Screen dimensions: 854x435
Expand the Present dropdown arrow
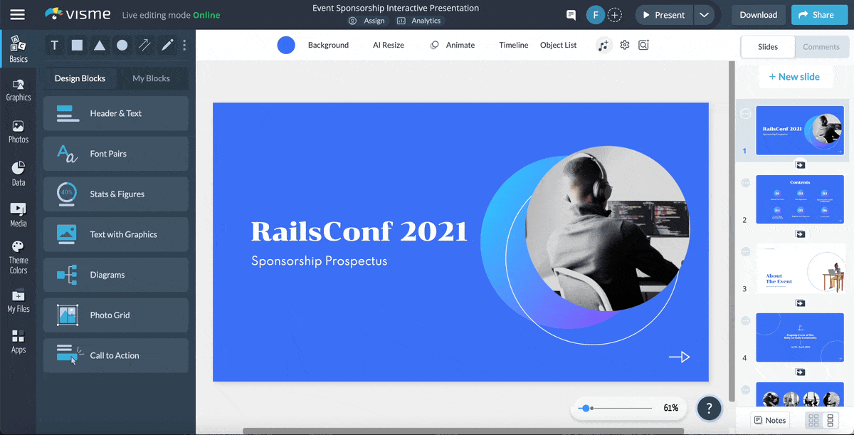[x=704, y=15]
